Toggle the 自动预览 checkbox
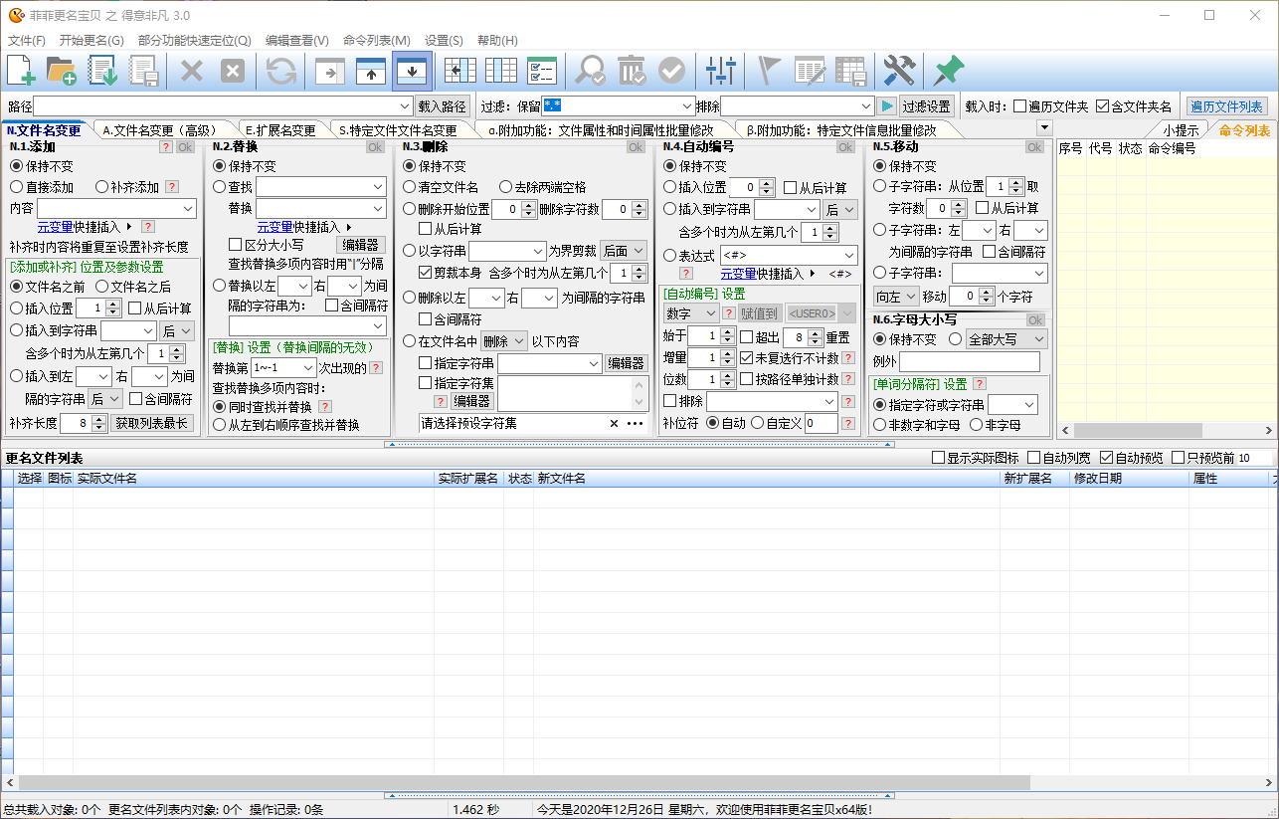1279x819 pixels. click(x=1107, y=458)
